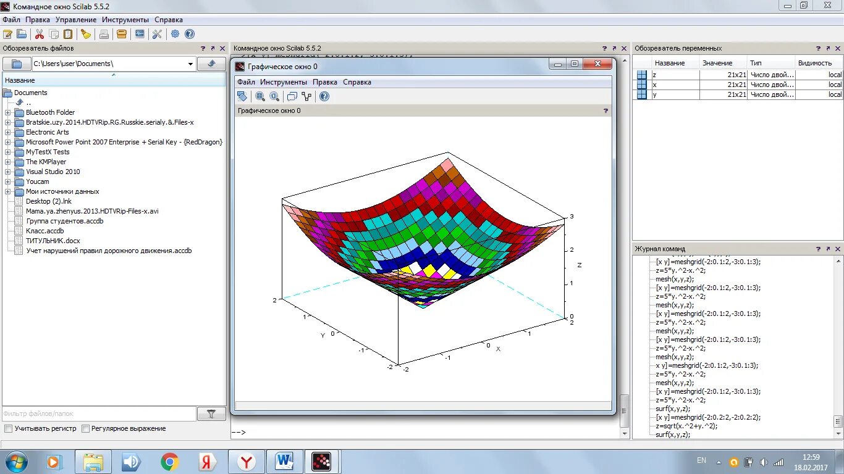Open the directory path dropdown

coord(190,64)
